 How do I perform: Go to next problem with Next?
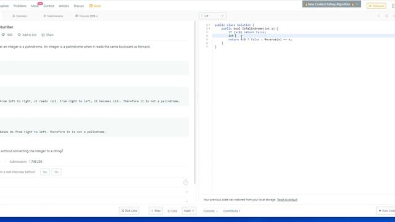[189, 211]
